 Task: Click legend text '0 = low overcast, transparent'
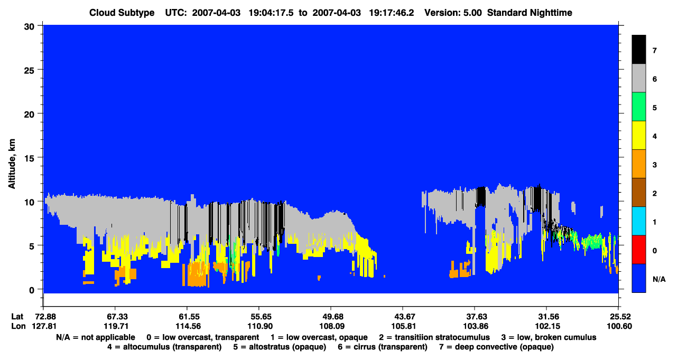pyautogui.click(x=203, y=337)
